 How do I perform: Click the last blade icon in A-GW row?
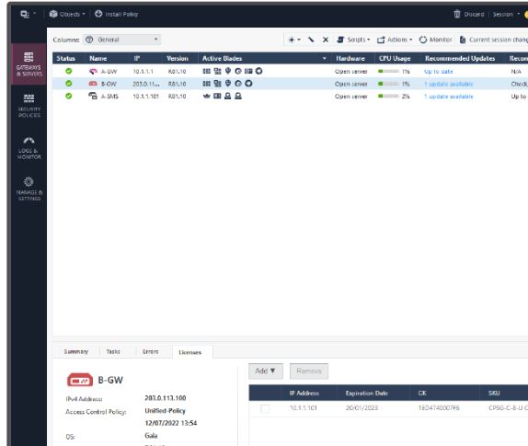[x=259, y=71]
